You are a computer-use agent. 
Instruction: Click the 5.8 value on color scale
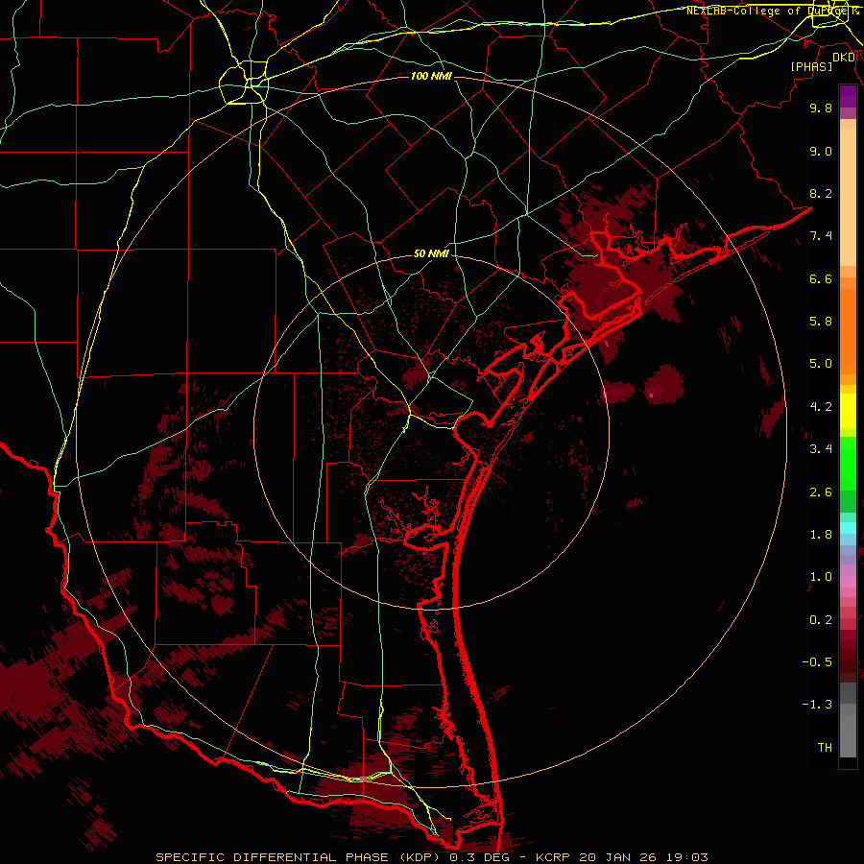click(x=821, y=322)
